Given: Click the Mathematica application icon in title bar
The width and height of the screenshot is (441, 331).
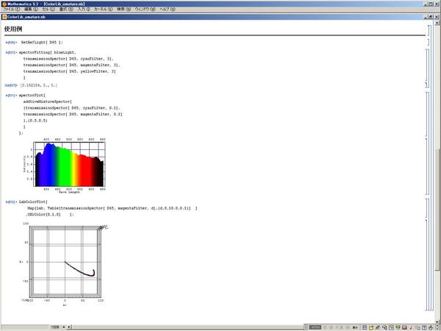Looking at the screenshot, I should click(x=3, y=3).
